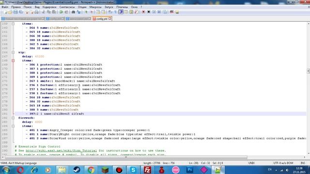Click the horizontal scrollbar thumb
The width and height of the screenshot is (310, 174).
coord(126,157)
